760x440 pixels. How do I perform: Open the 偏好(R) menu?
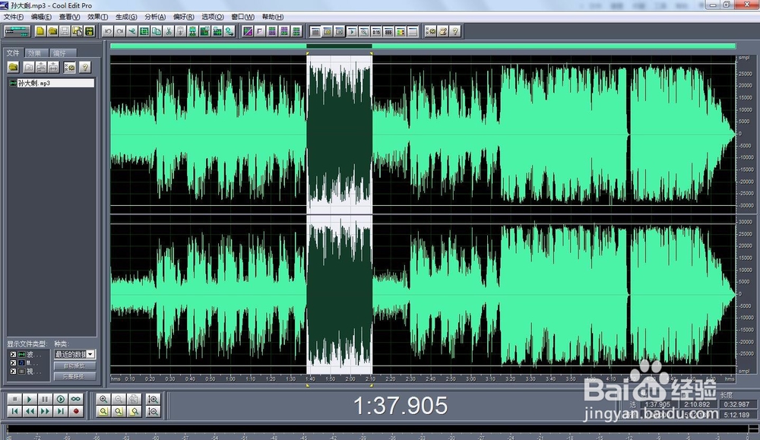point(184,17)
